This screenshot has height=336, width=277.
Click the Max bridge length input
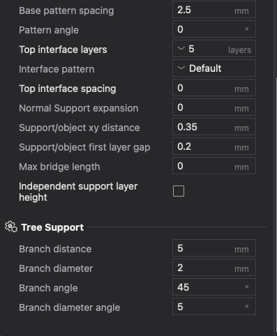[x=214, y=166]
